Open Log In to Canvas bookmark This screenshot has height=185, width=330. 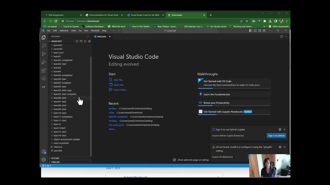[69, 26]
